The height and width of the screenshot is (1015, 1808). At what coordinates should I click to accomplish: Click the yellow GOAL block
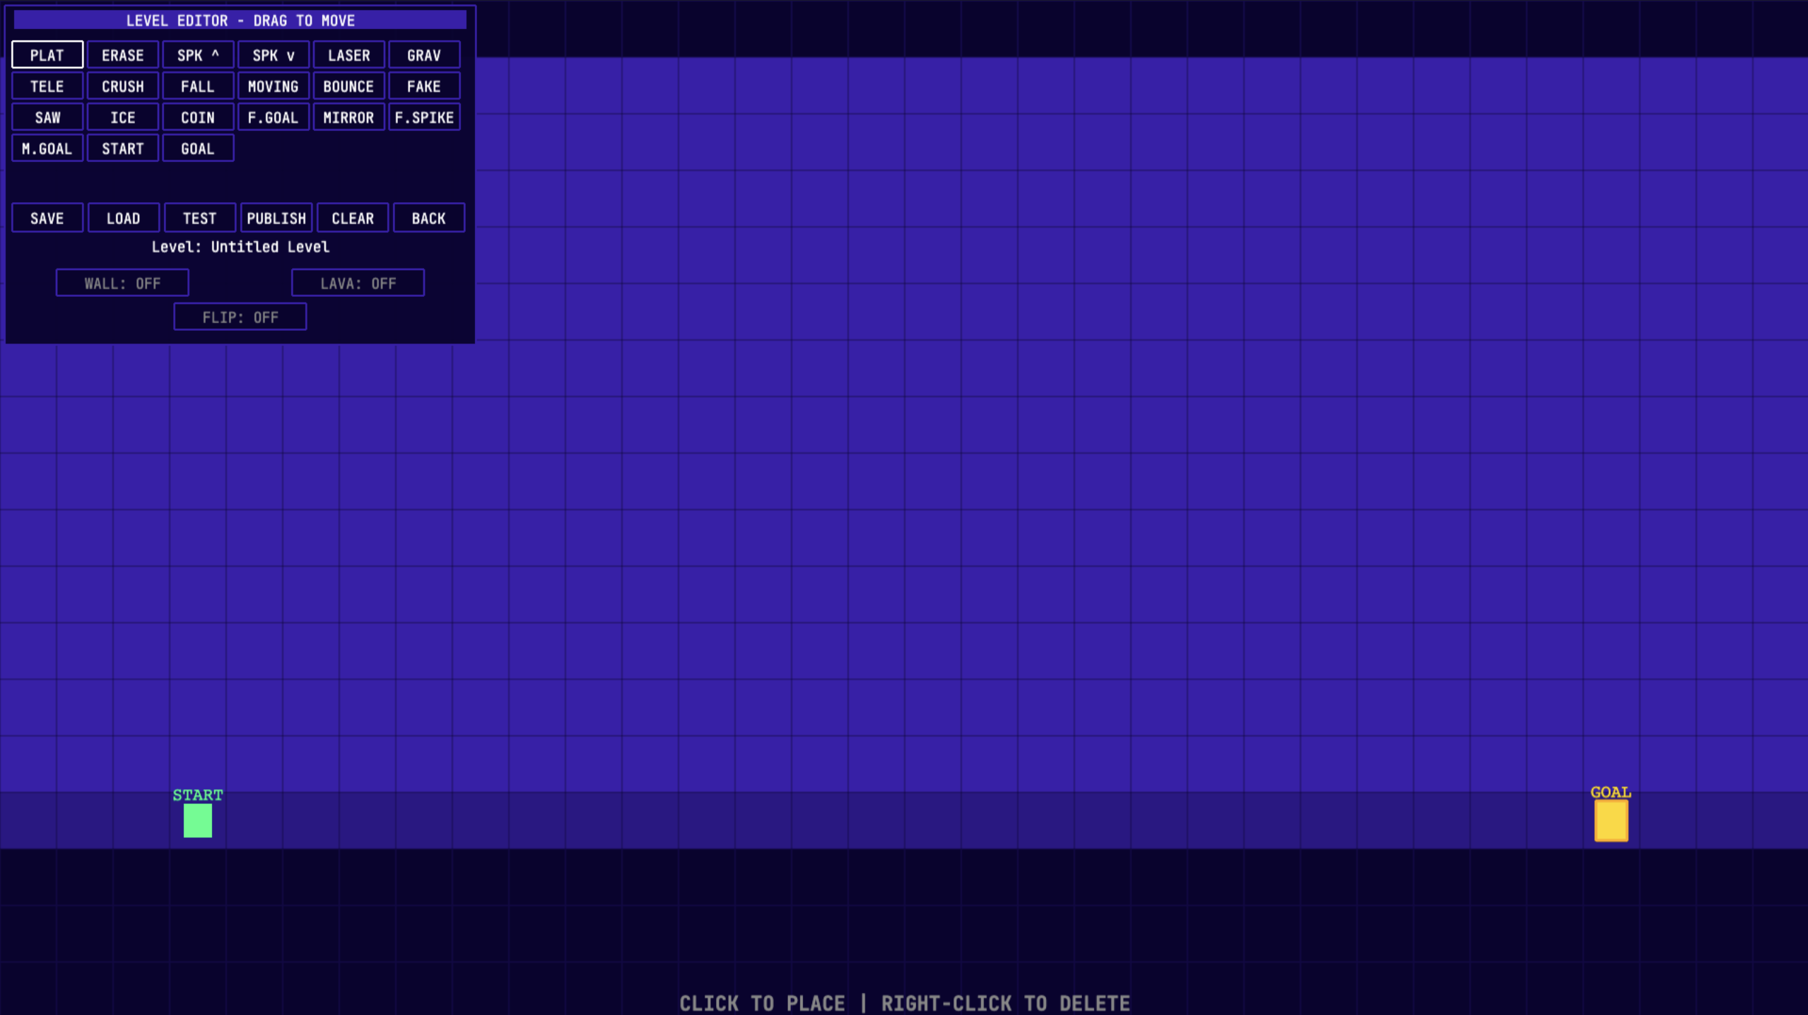point(1611,820)
